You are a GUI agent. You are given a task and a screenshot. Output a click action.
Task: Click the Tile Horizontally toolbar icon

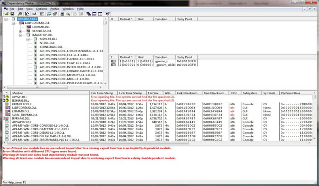click(95, 14)
